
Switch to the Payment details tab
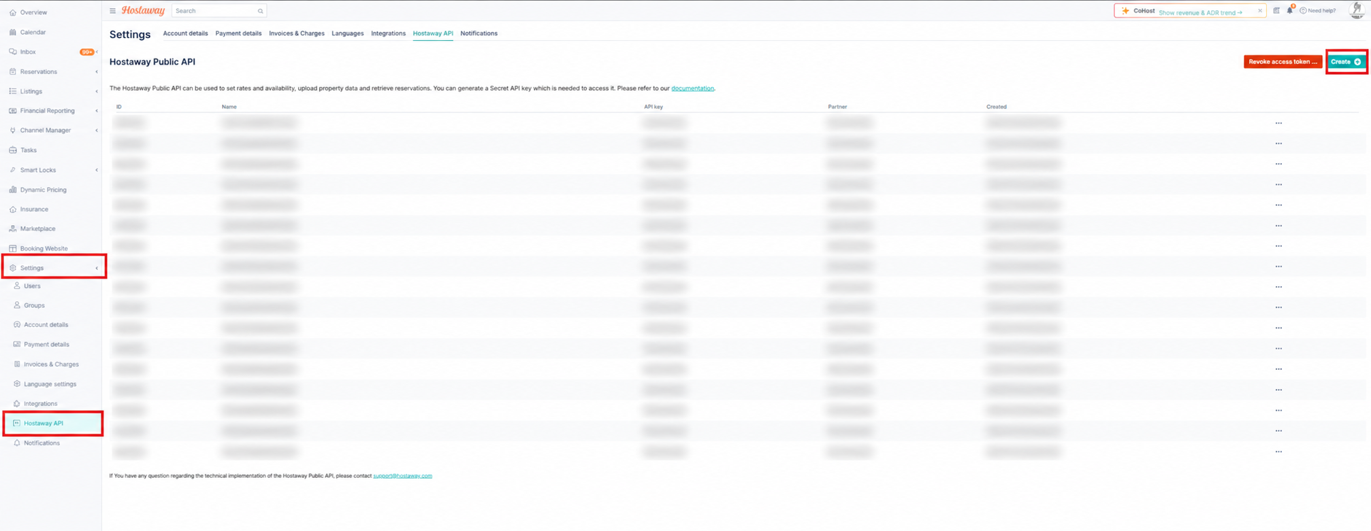(238, 33)
